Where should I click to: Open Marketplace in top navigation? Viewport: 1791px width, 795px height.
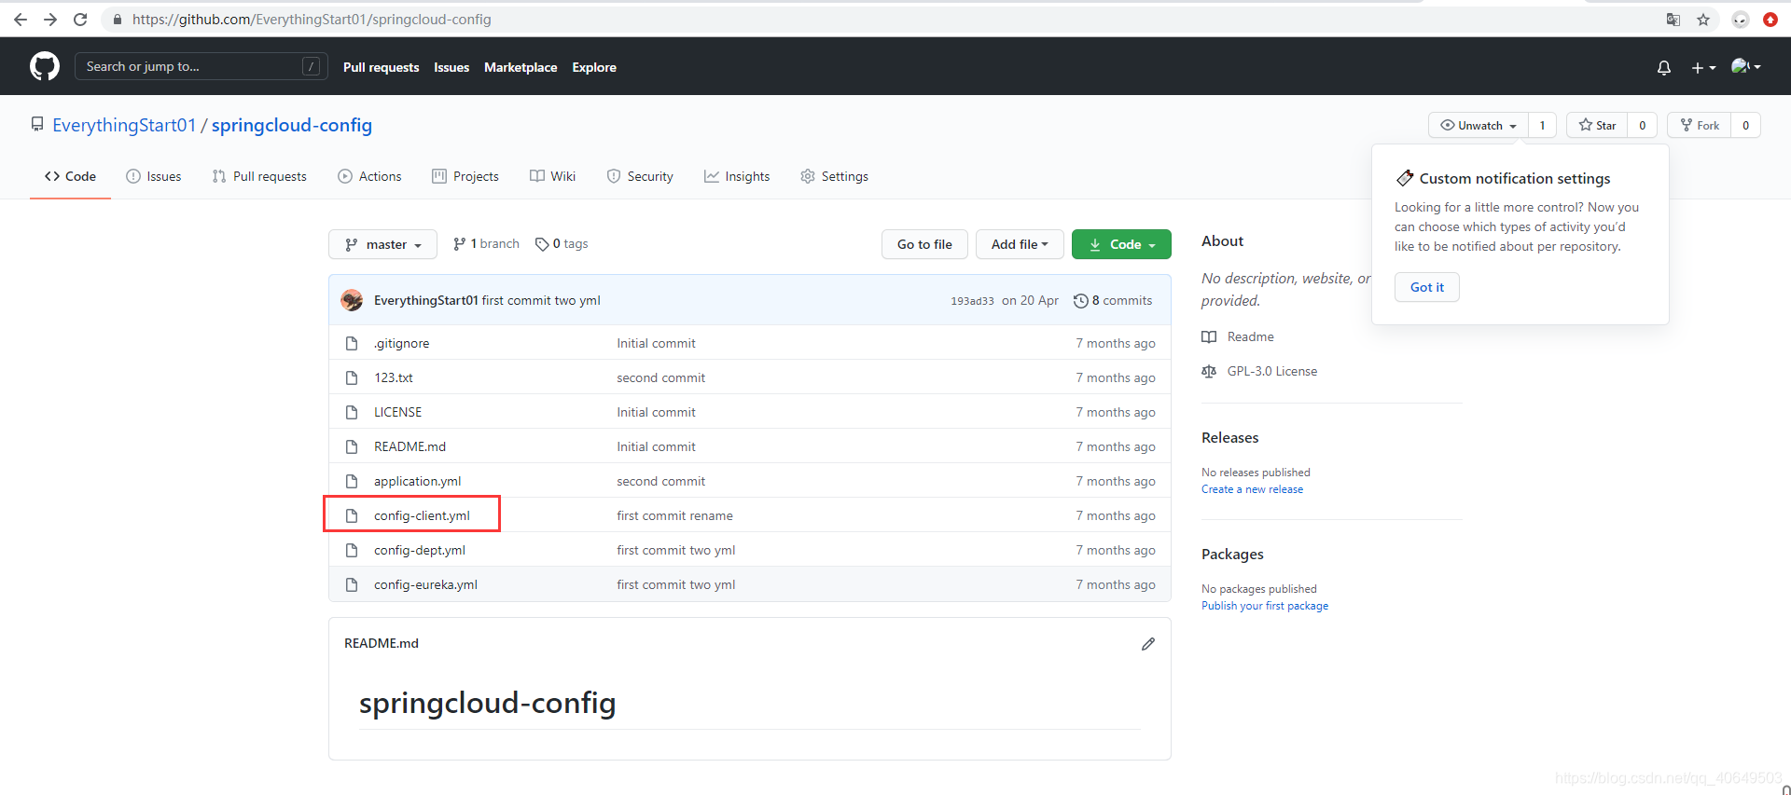tap(521, 67)
